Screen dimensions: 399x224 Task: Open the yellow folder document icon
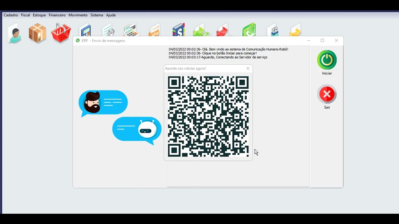coord(295,30)
